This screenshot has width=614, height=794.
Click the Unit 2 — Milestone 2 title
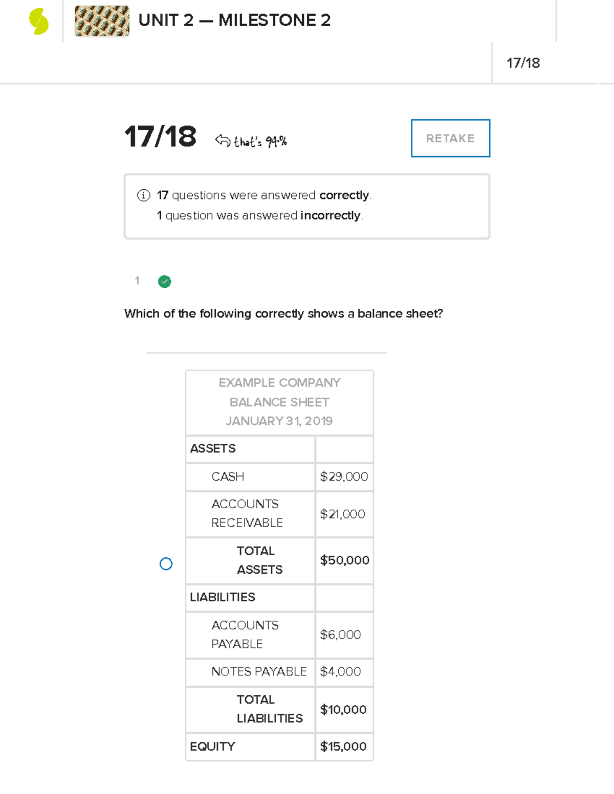234,20
